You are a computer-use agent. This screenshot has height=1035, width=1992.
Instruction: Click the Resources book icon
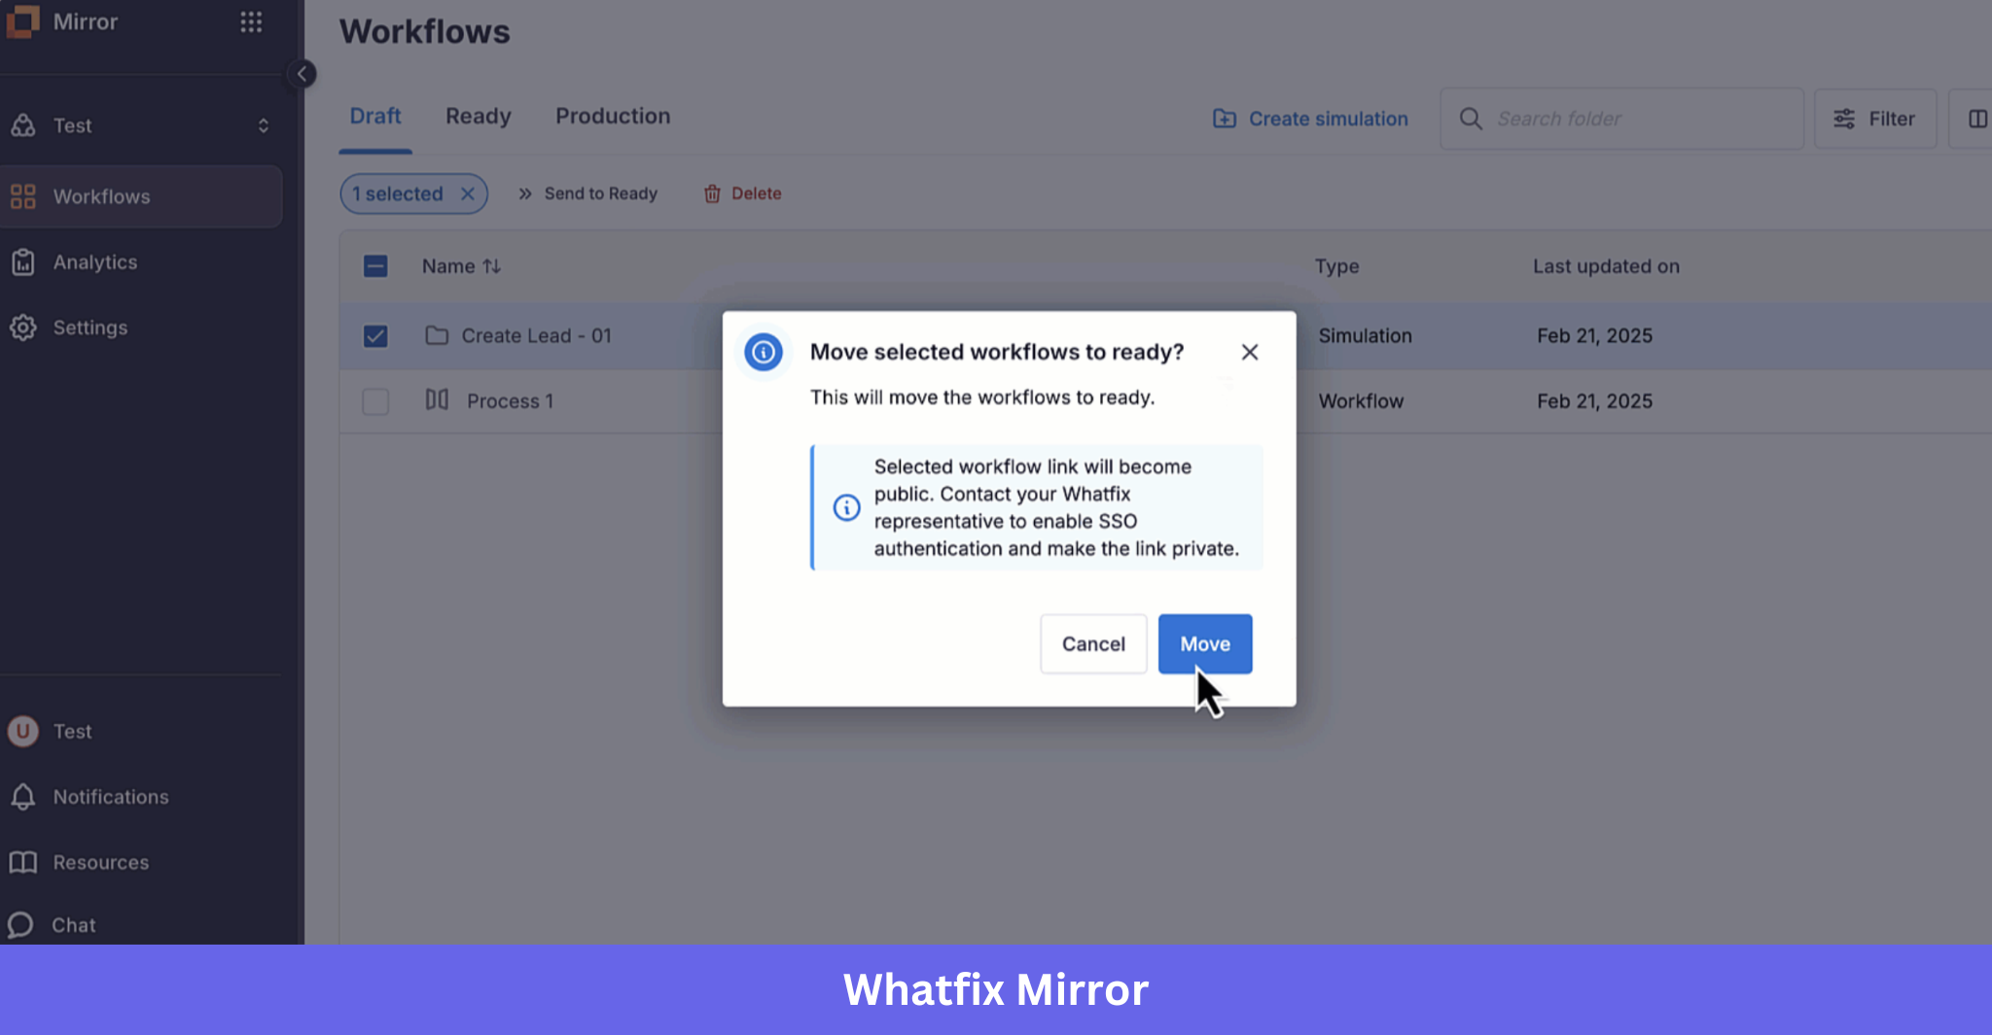[23, 862]
